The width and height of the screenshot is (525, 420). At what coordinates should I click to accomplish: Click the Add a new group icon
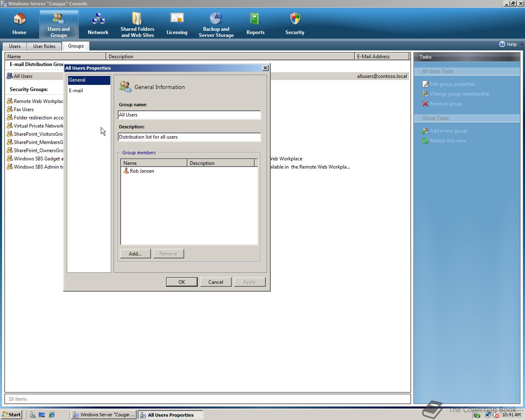[425, 131]
